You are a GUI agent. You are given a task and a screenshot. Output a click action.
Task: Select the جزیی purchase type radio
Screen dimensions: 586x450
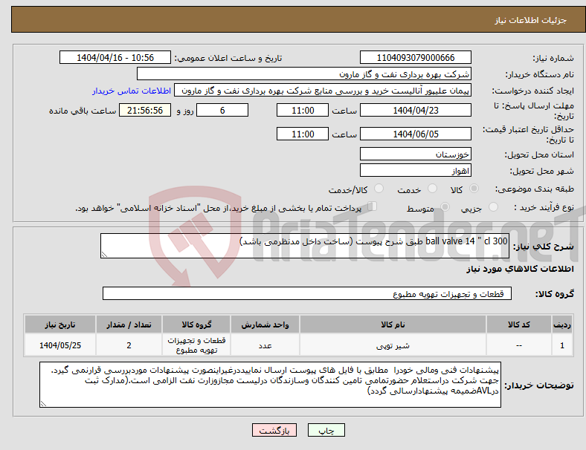(493, 206)
